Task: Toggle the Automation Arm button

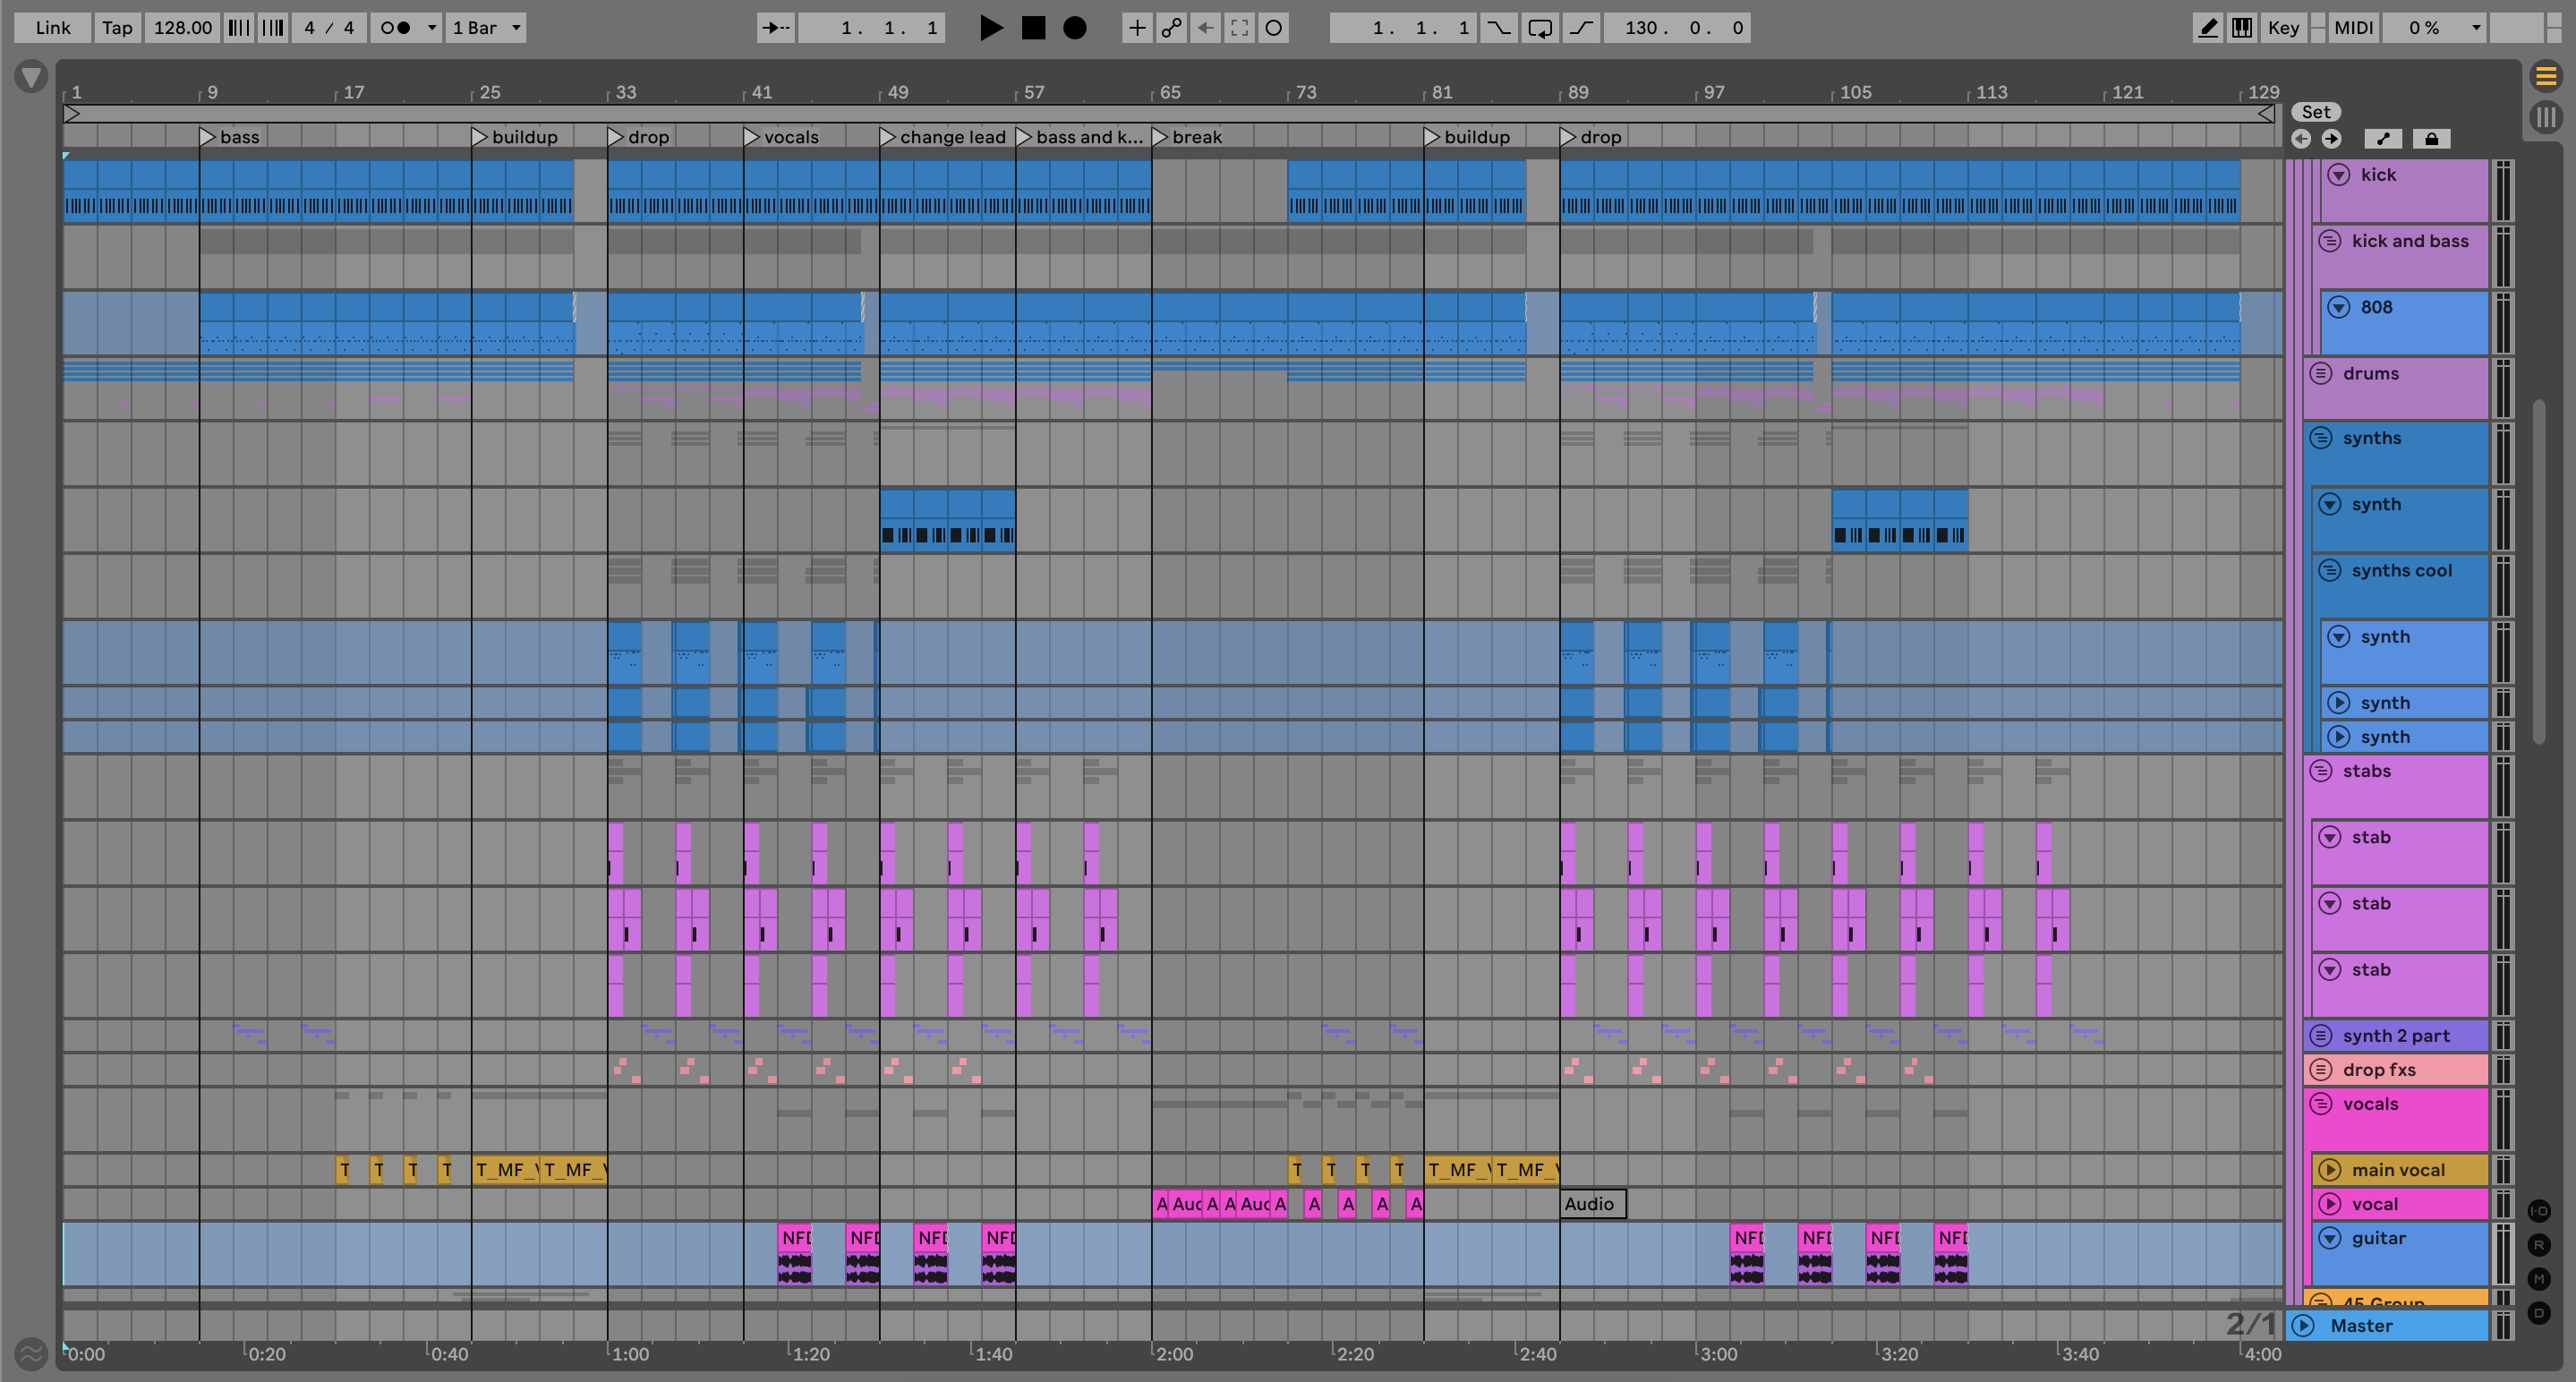Action: (1171, 28)
